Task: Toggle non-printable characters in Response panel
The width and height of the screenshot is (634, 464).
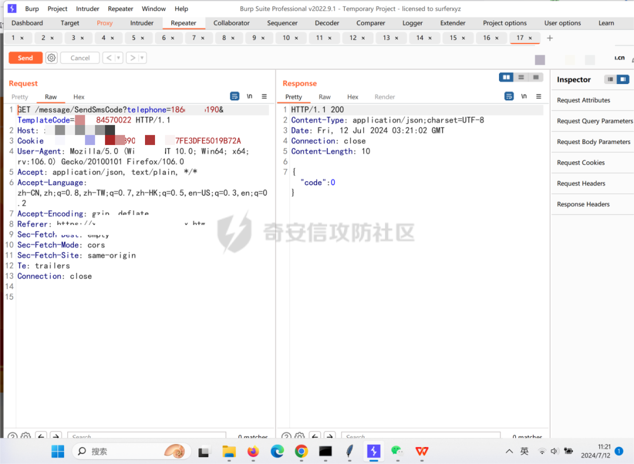Action: (x=524, y=96)
